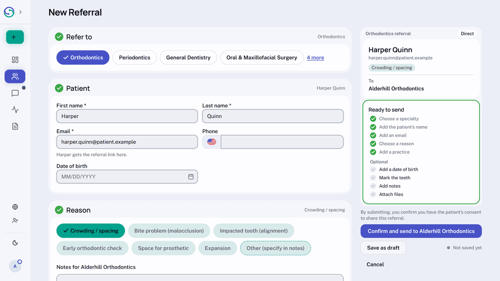Toggle dark mode with the moon icon
Image resolution: width=500 pixels, height=281 pixels.
pyautogui.click(x=15, y=243)
